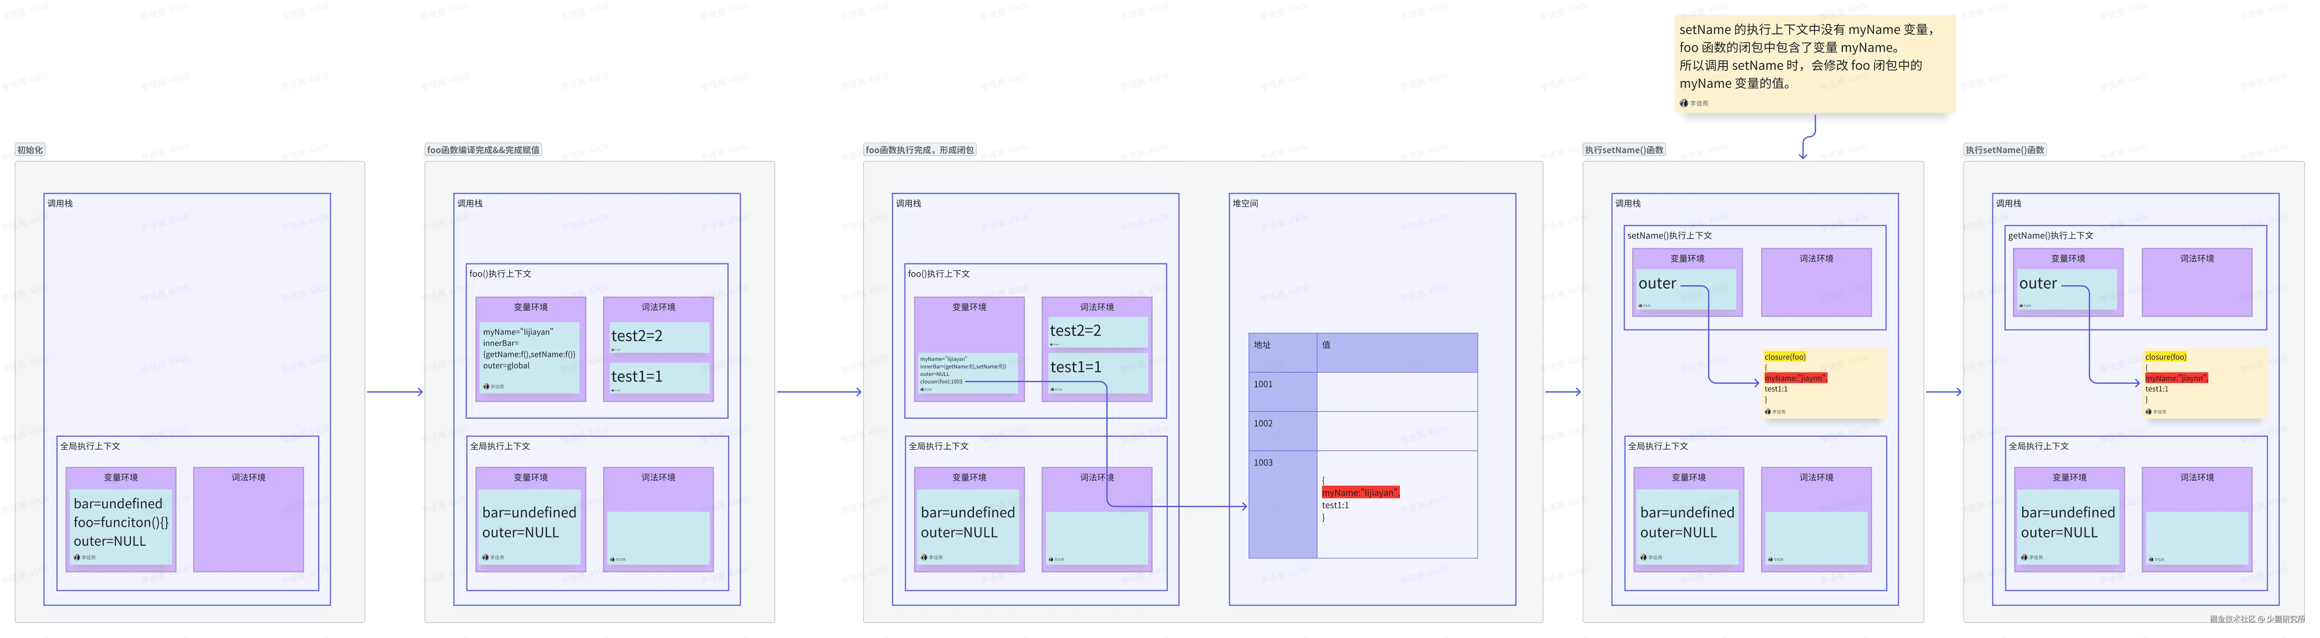Image resolution: width=2320 pixels, height=638 pixels.
Task: Click address cell 1001 in heap table
Action: [1264, 384]
